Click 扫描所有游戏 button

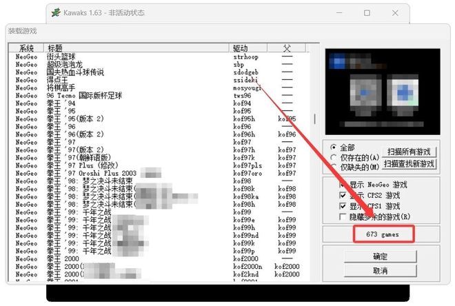[x=409, y=152]
